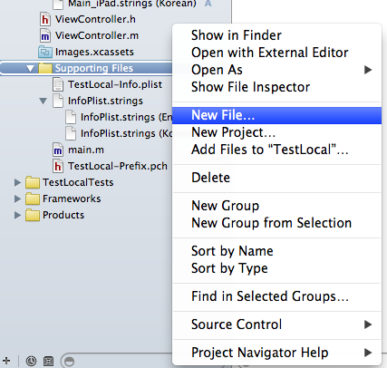Click the navigator filter search field

116,361
